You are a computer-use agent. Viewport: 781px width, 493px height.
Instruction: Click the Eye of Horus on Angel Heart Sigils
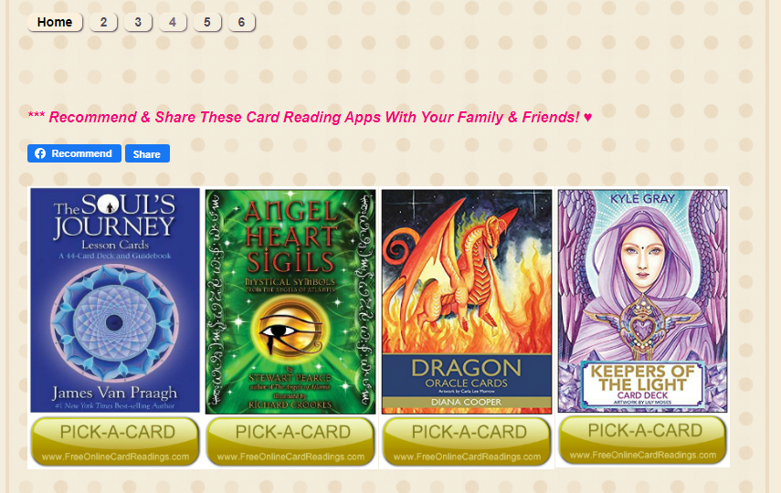290,331
